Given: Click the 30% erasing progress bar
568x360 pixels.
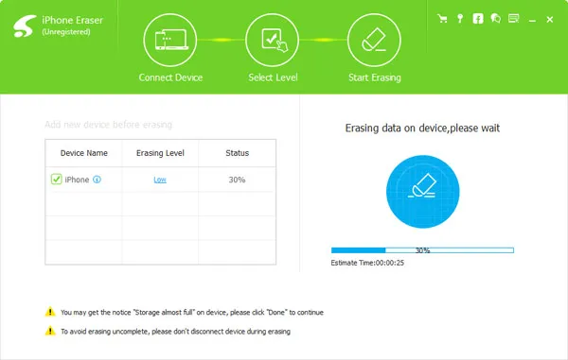Looking at the screenshot, I should (422, 250).
